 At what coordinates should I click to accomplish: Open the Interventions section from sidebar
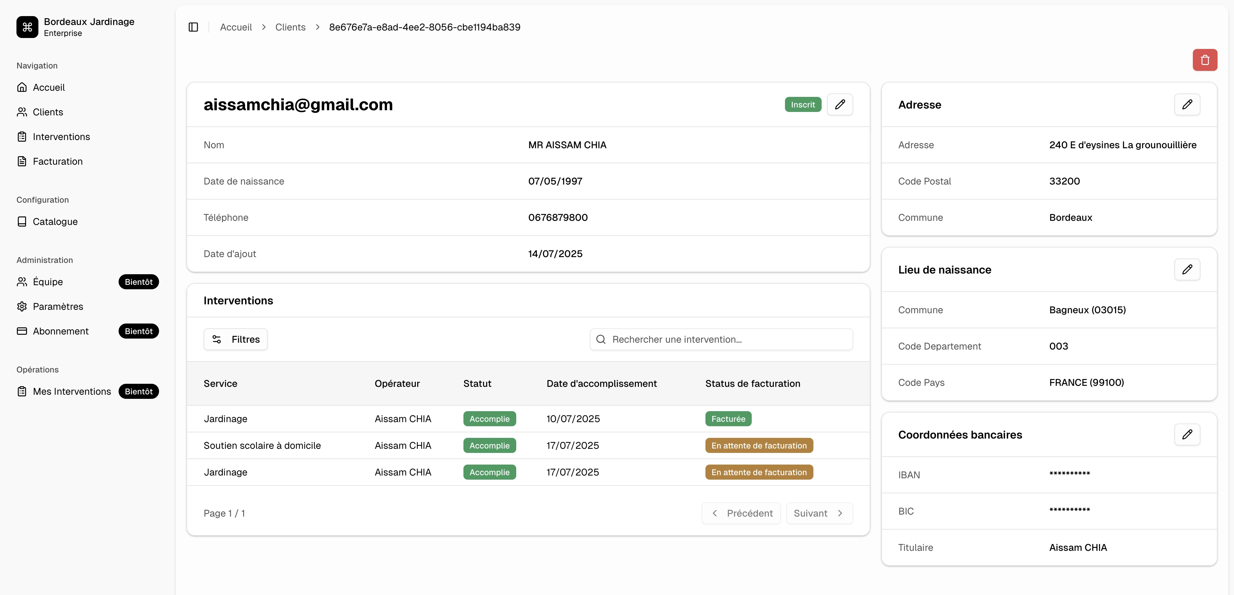pos(61,136)
